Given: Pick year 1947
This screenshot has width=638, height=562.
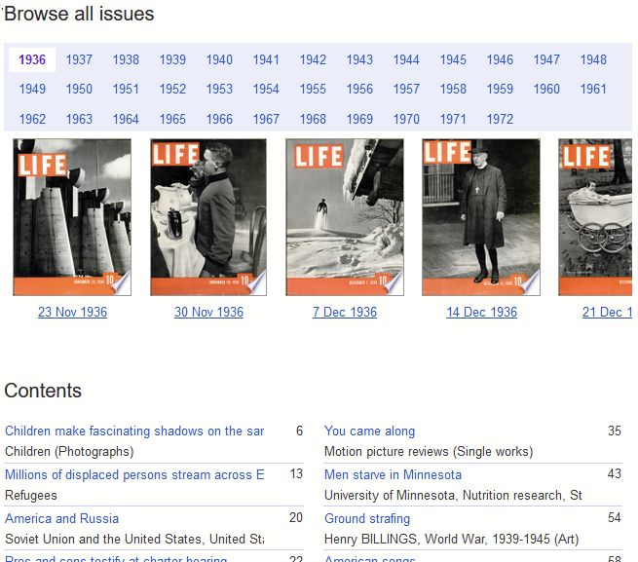Looking at the screenshot, I should pyautogui.click(x=546, y=59).
